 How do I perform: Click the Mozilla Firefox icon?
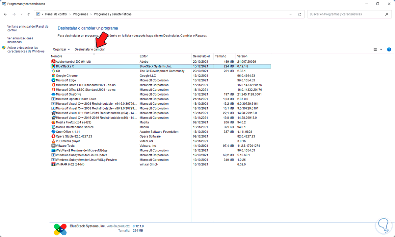point(53,122)
